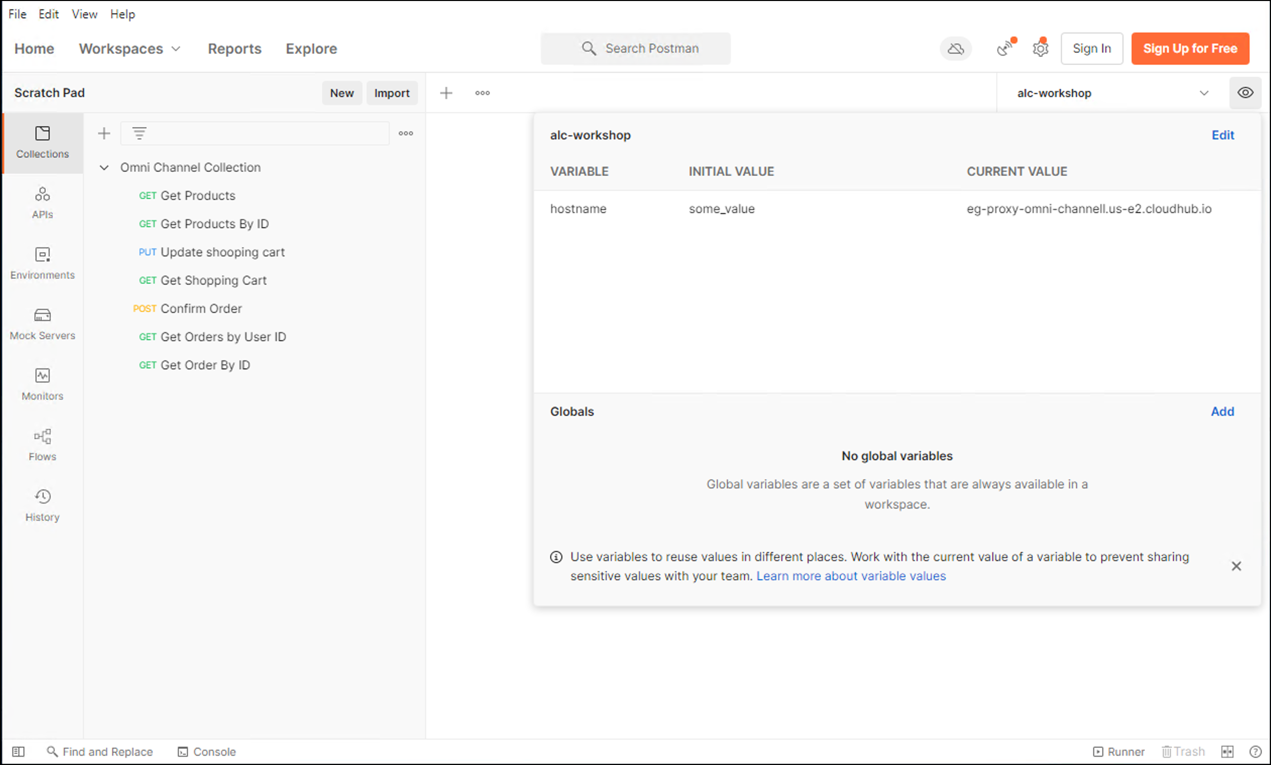Collapse the Omni Channel Collection folder

[104, 168]
